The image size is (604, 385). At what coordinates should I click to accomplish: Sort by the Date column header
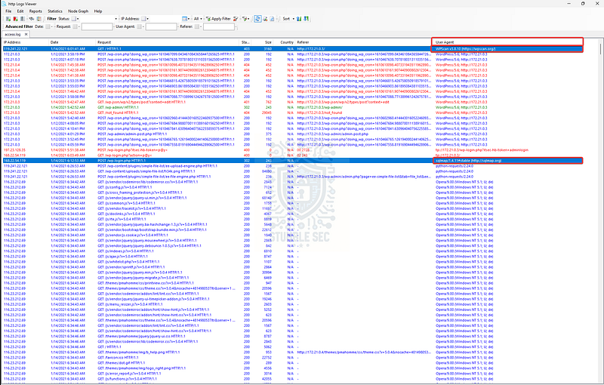pyautogui.click(x=72, y=42)
